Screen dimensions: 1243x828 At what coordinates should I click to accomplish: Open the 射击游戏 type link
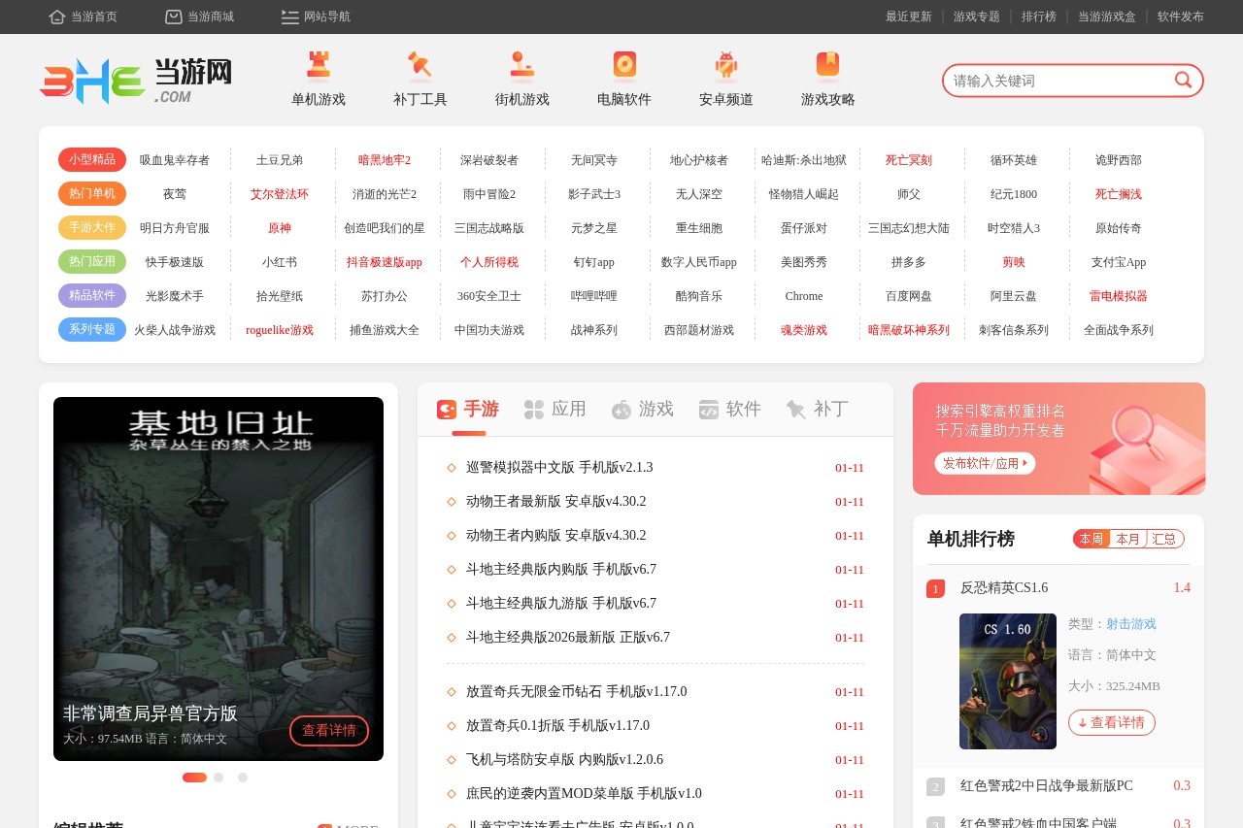1131,624
